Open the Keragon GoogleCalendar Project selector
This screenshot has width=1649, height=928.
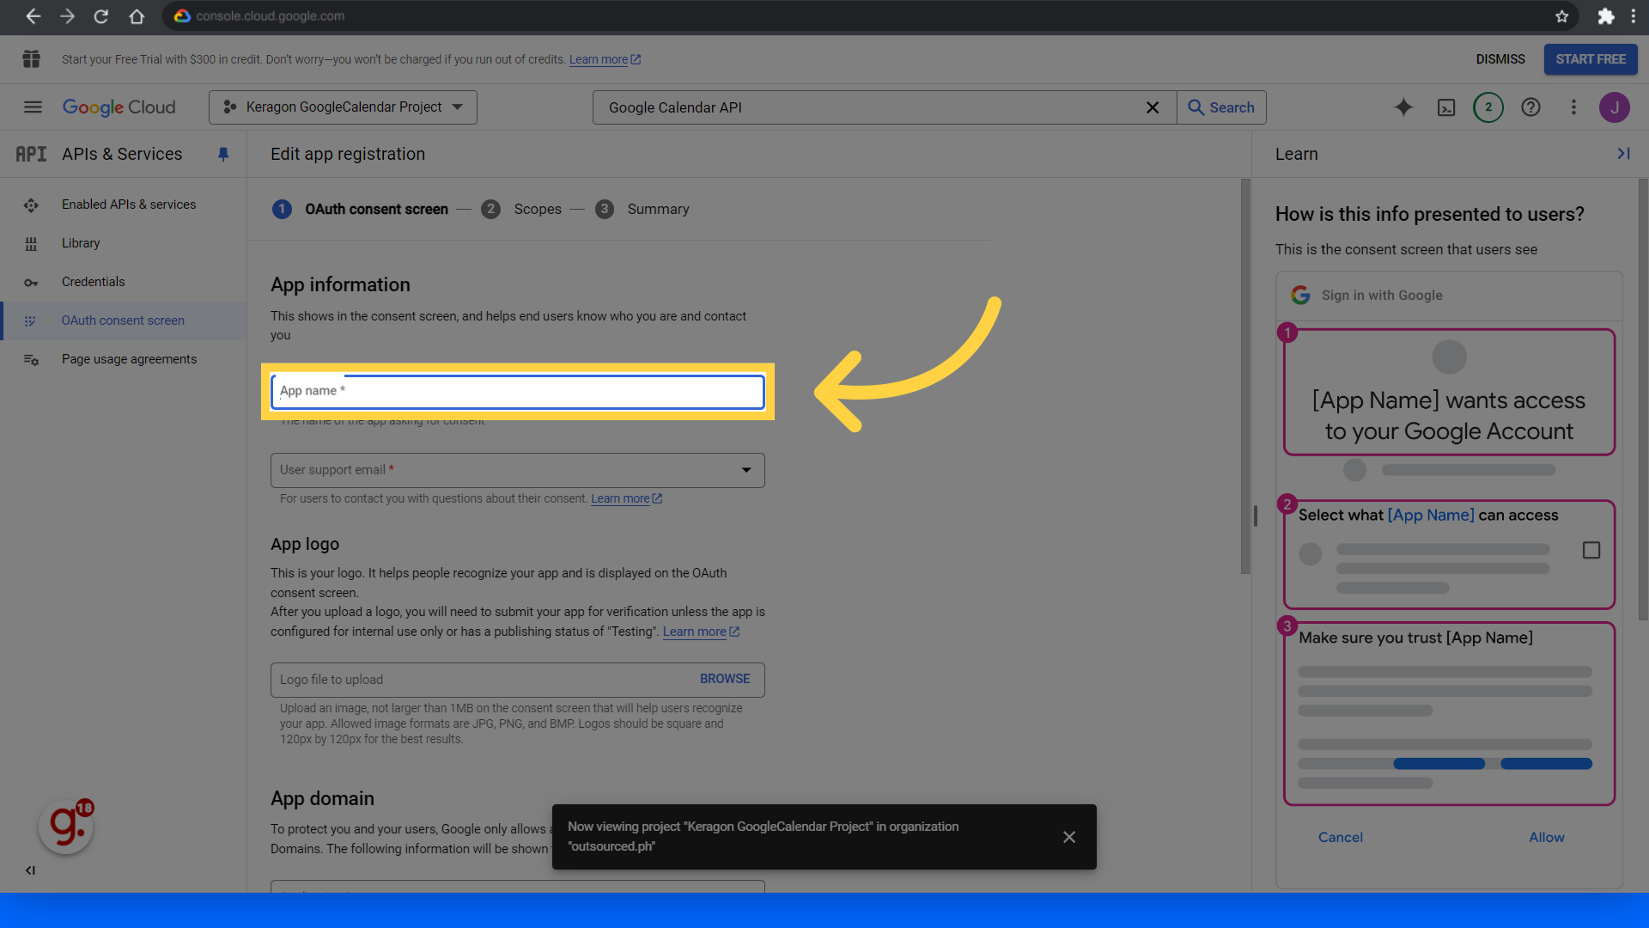pyautogui.click(x=343, y=107)
